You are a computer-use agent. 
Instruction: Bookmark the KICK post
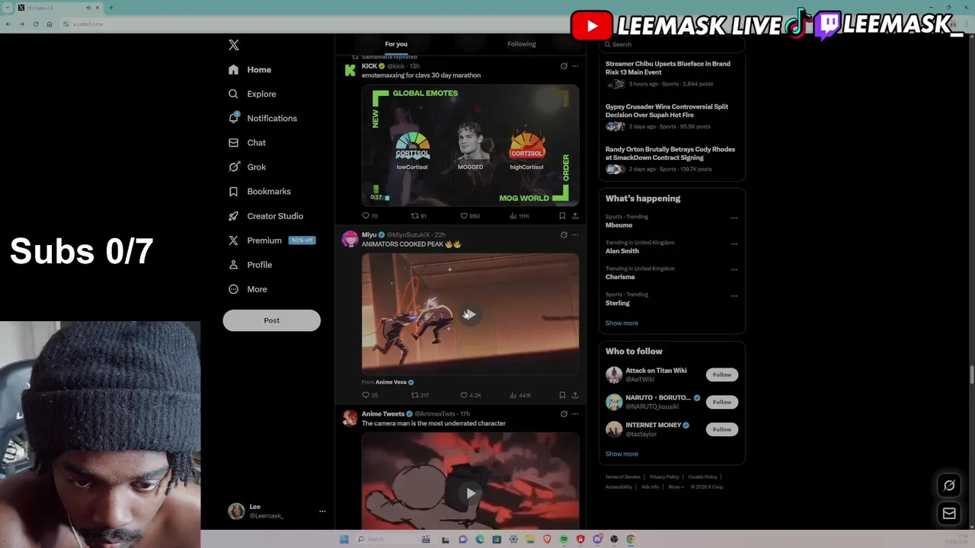[x=562, y=215]
